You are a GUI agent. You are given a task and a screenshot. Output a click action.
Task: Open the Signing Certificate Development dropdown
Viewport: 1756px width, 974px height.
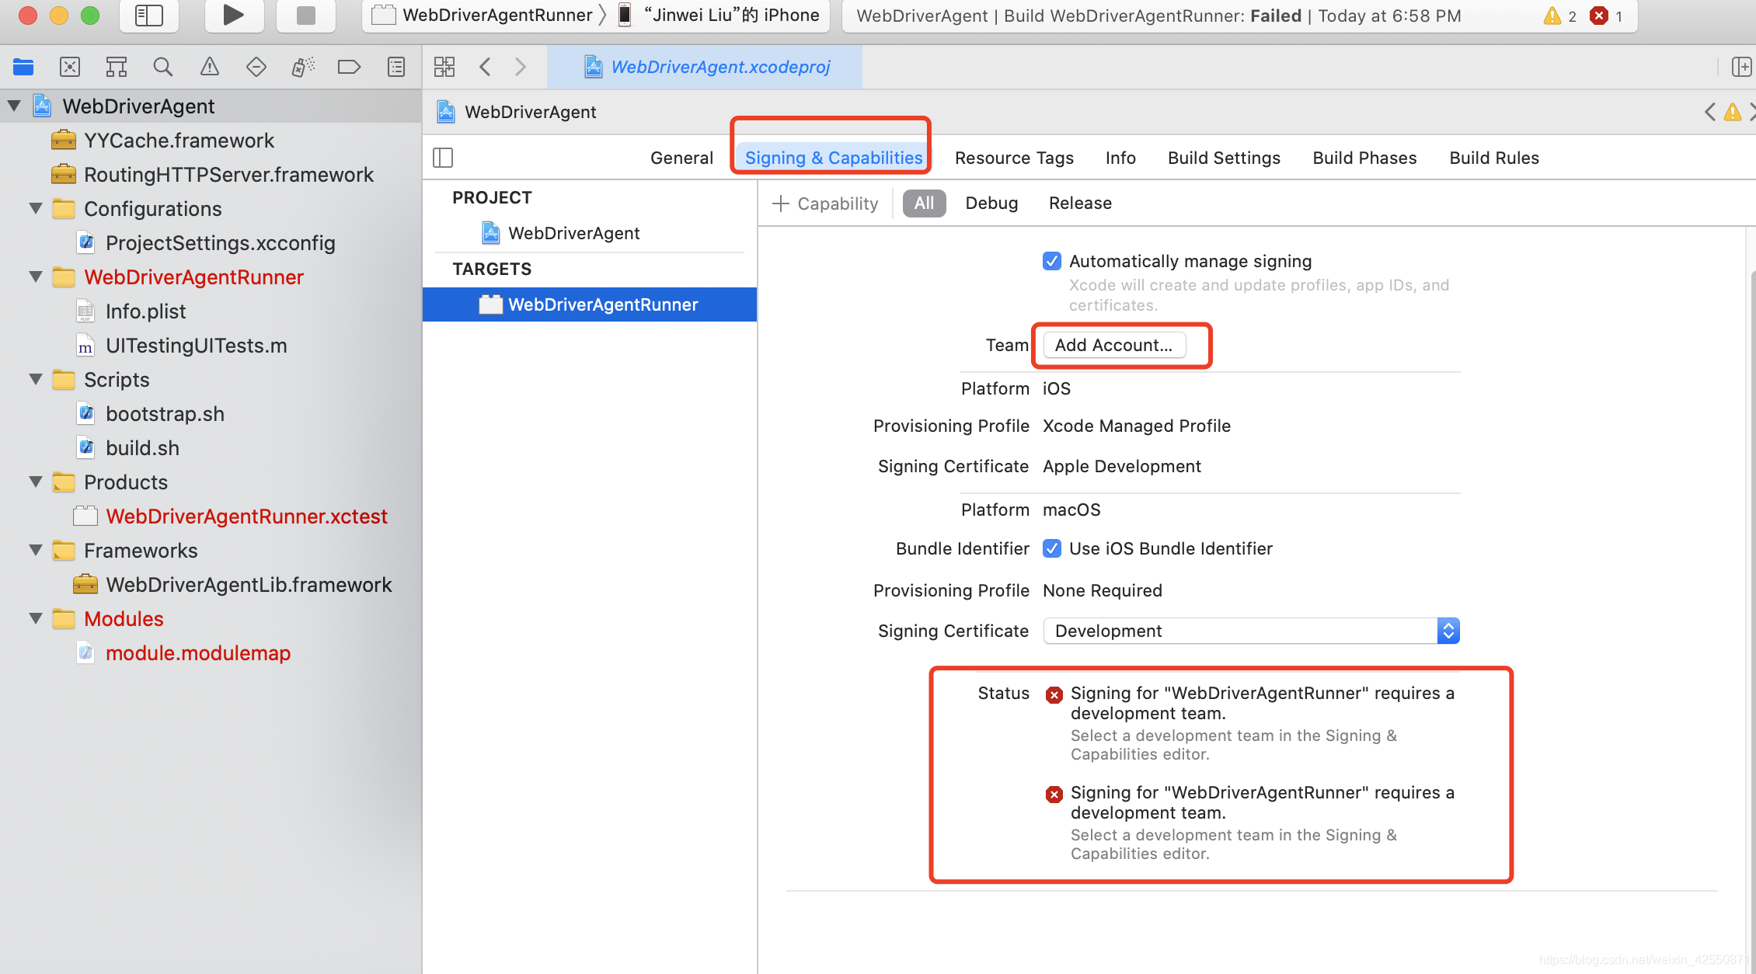1251,631
